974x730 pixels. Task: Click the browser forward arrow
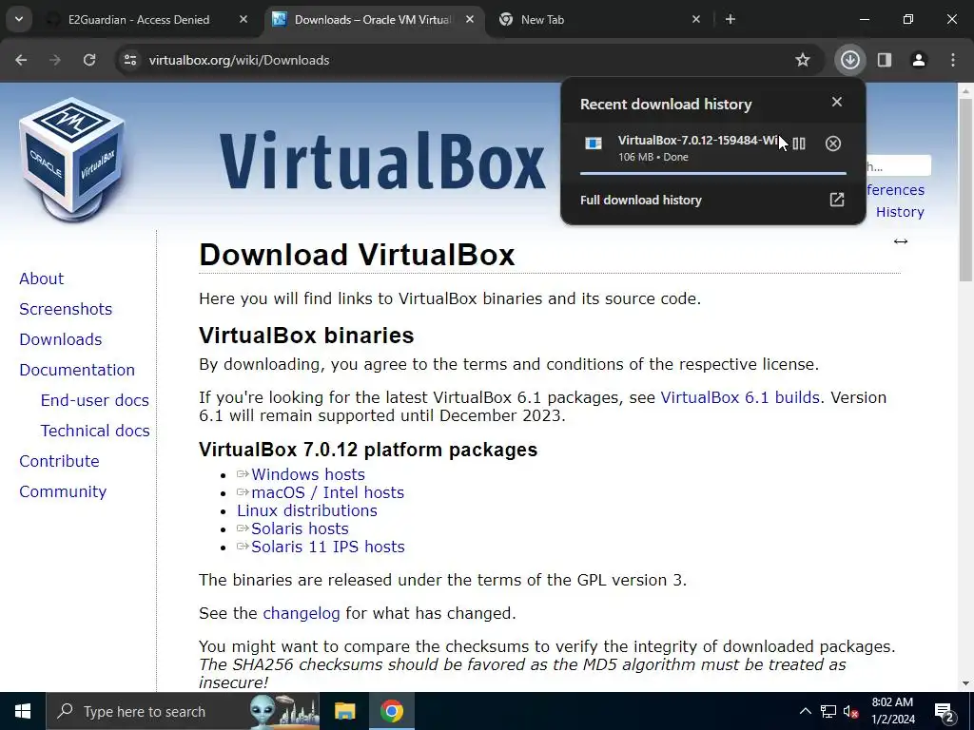click(x=55, y=60)
